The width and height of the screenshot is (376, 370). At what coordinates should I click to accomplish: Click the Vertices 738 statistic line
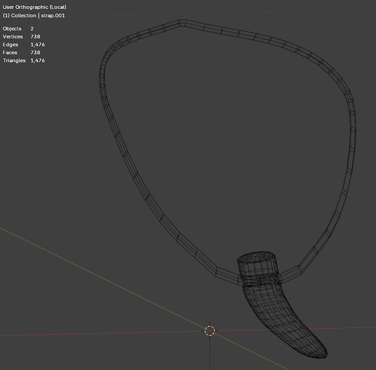tap(22, 36)
